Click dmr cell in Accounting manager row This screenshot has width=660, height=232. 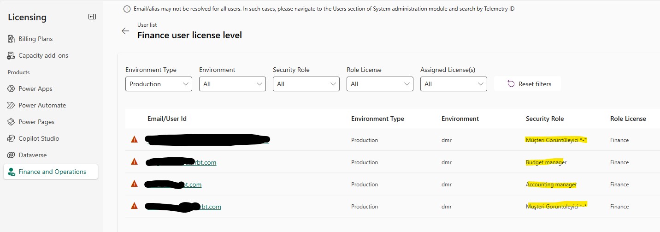pyautogui.click(x=447, y=184)
